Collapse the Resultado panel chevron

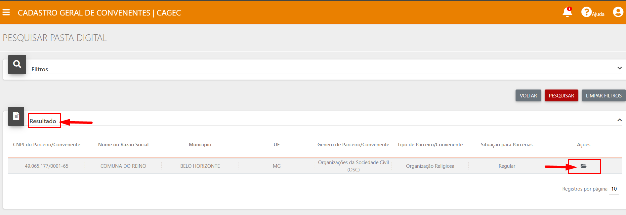pos(619,120)
